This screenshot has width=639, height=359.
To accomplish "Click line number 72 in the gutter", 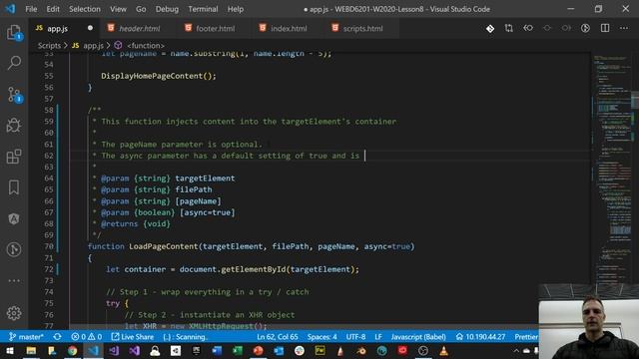I will click(49, 269).
